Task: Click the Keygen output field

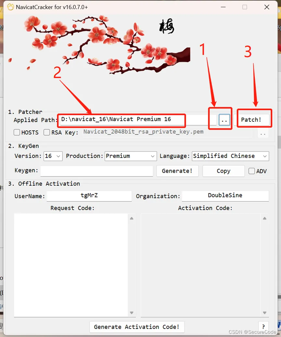Action: pos(96,171)
